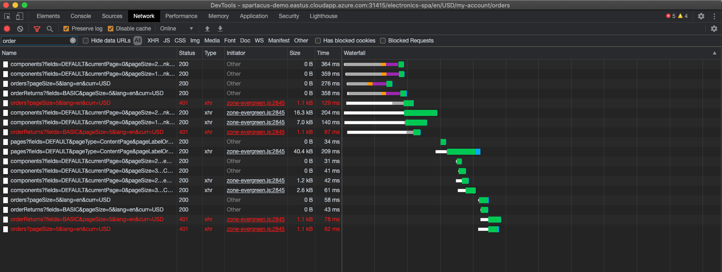Enable the Has blocked cookies filter

click(x=318, y=41)
